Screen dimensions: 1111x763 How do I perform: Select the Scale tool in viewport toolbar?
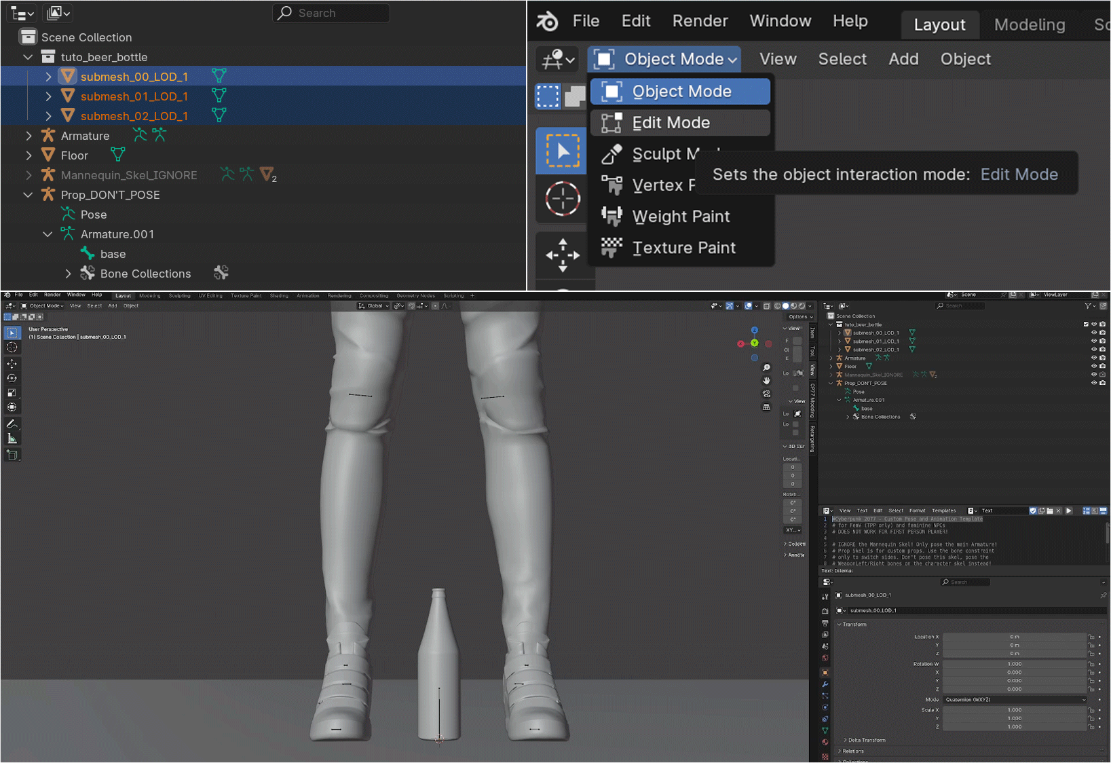pos(12,392)
